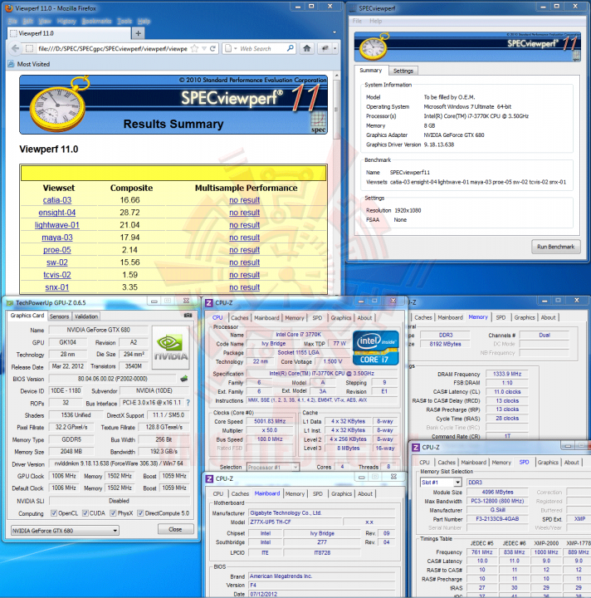Open the search engine dropdown in Firefox
Image resolution: width=591 pixels, height=598 pixels.
(231, 48)
